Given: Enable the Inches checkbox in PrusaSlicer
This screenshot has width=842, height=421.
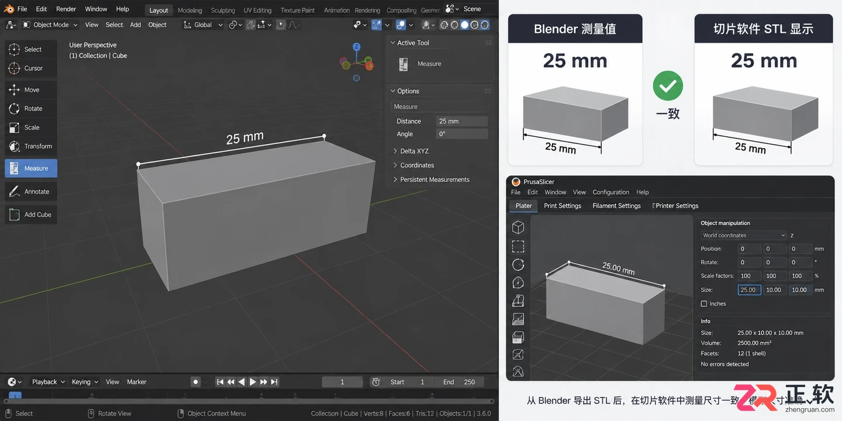Looking at the screenshot, I should pyautogui.click(x=704, y=303).
